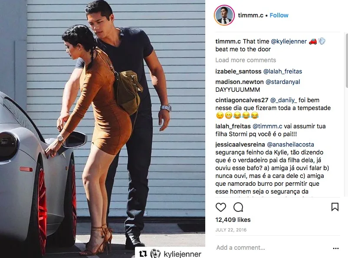Open the @stardanyal mention link
The width and height of the screenshot is (348, 258).
click(x=283, y=82)
